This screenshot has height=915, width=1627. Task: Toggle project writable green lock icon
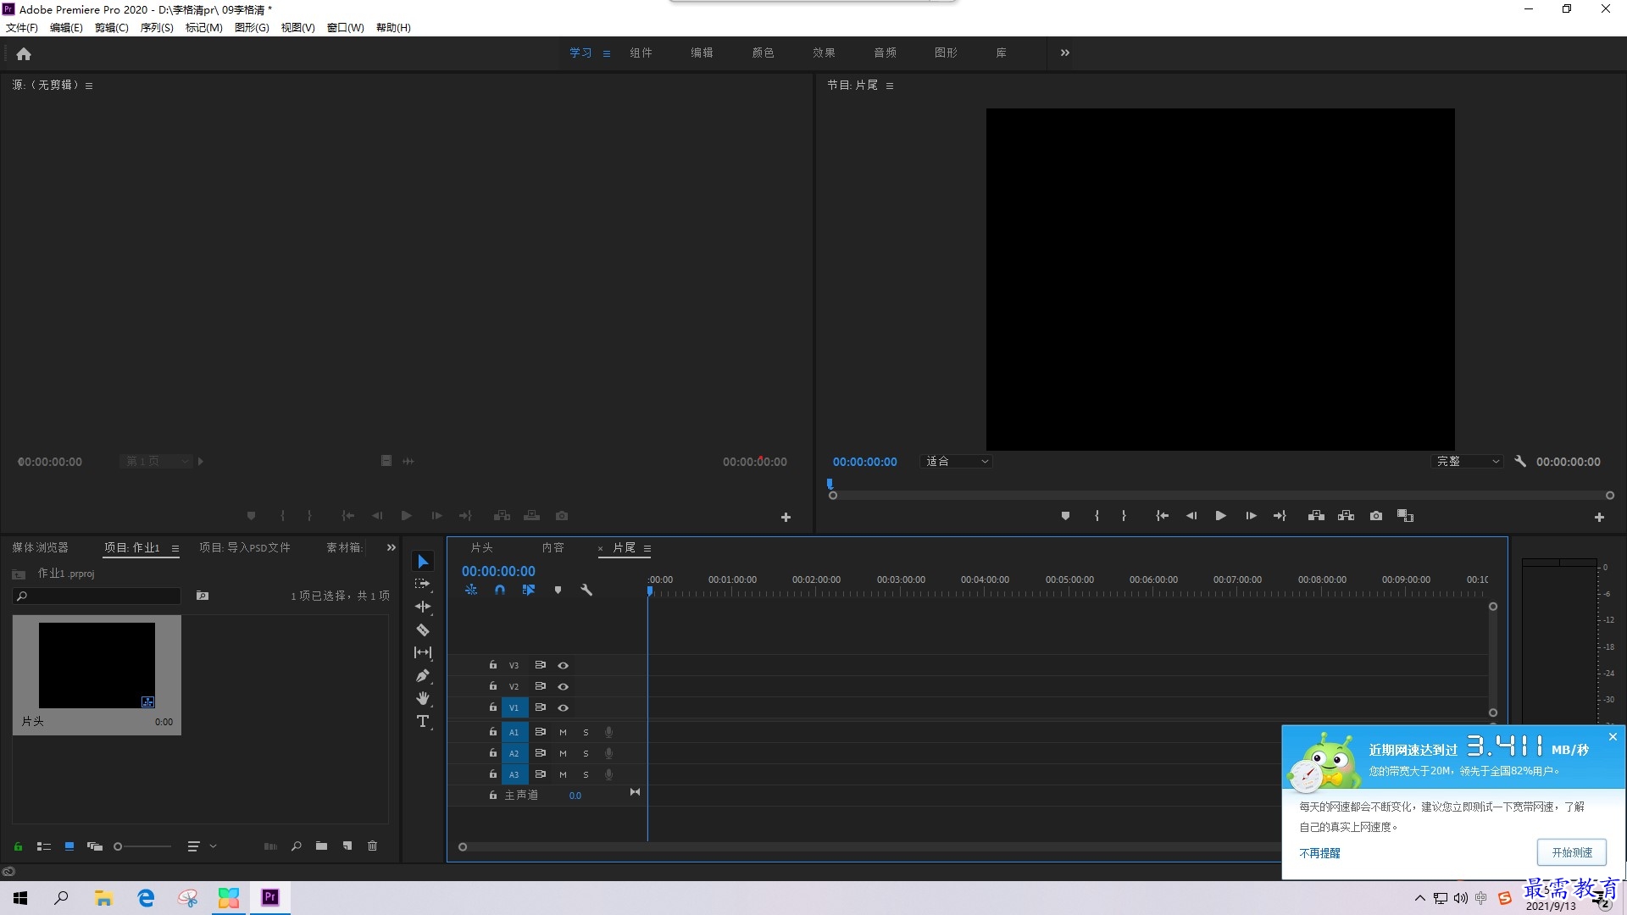(18, 846)
